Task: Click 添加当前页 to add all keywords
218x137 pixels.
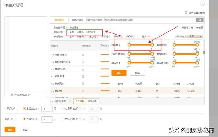Action: [60, 101]
